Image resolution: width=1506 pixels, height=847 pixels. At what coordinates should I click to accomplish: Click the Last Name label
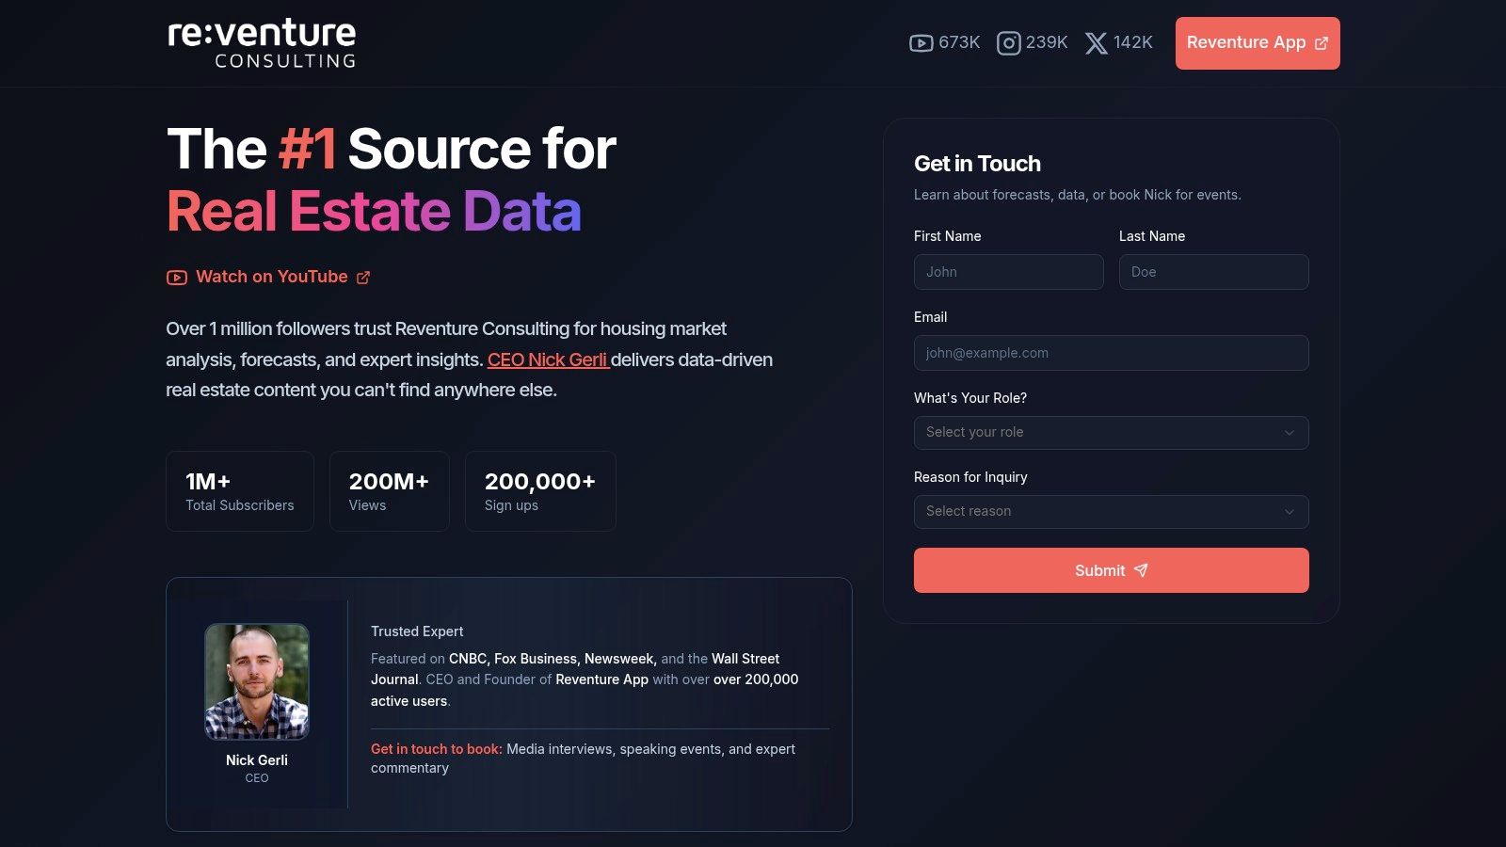click(x=1152, y=236)
